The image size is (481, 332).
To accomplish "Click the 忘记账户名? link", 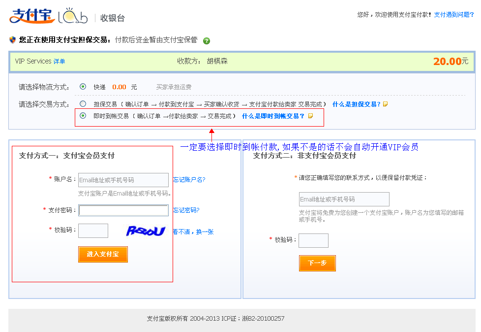I will (189, 180).
